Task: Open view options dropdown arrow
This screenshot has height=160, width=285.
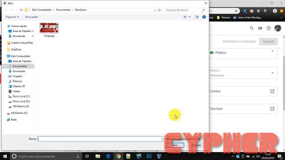Action: click(189, 17)
